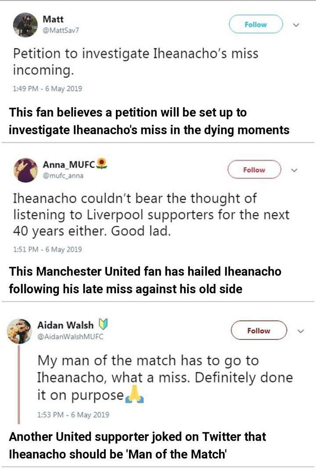Click the green badge beside Aidan Walsh
Viewport: 316px width, 472px height.
click(103, 325)
